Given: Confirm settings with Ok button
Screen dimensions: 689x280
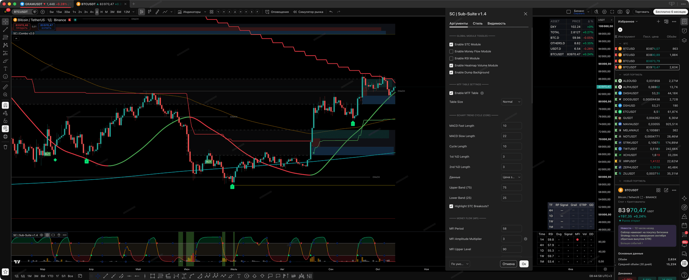Looking at the screenshot, I should click(524, 264).
